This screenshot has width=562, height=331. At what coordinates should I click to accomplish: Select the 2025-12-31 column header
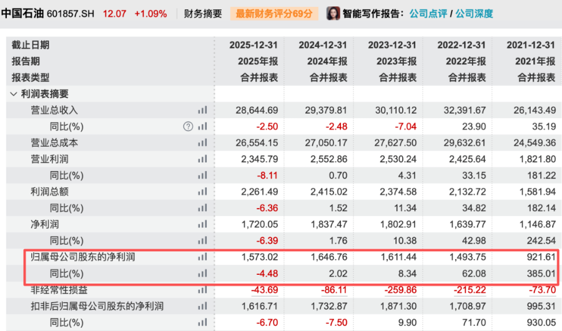coord(254,46)
